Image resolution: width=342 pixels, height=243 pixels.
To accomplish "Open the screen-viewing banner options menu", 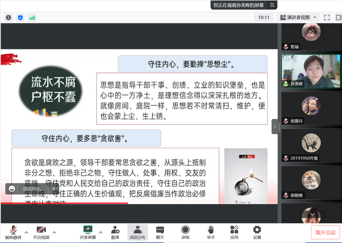I will click(x=272, y=5).
